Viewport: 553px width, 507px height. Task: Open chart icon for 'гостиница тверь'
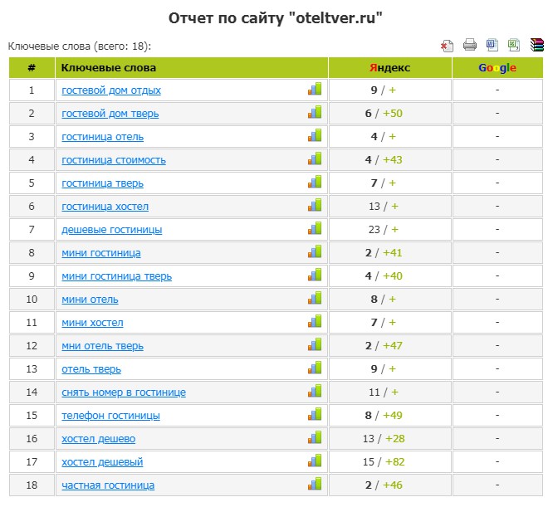coord(315,182)
